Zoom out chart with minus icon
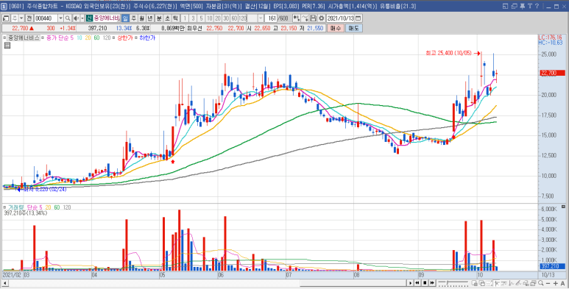 tap(548, 283)
